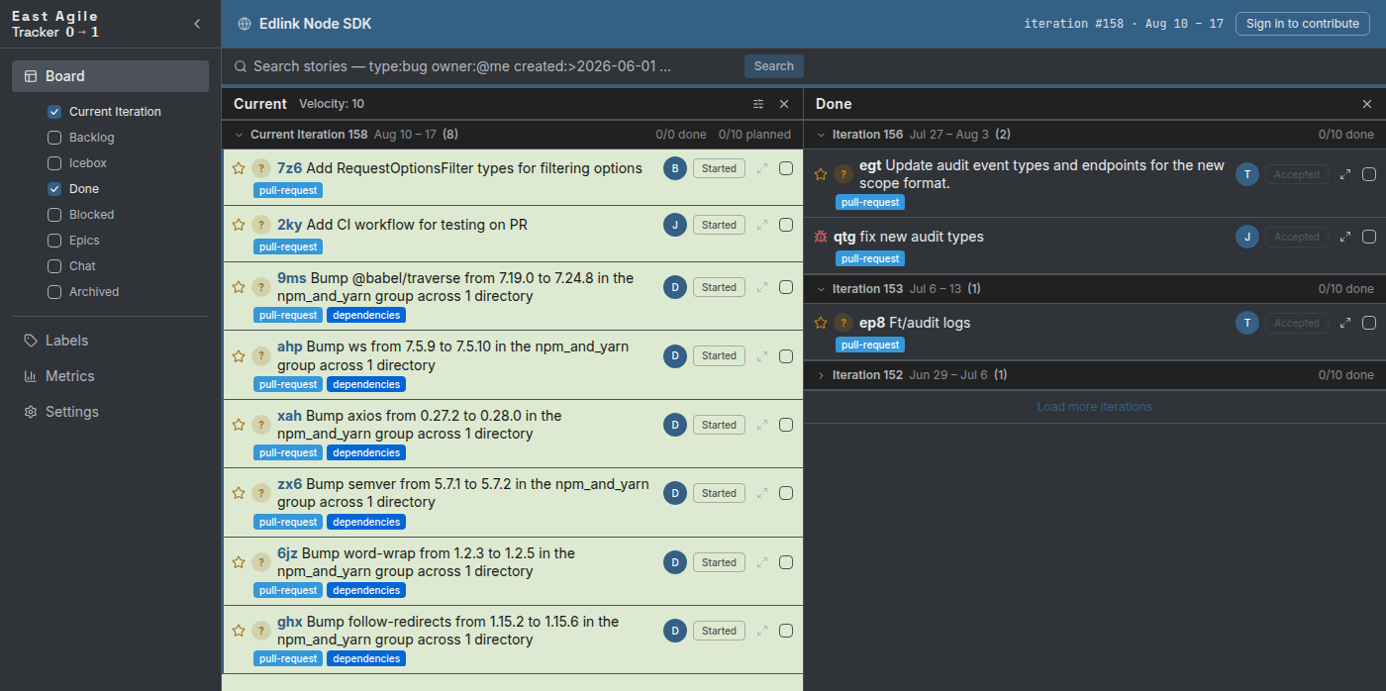
Task: Open Settings in the sidebar
Action: [x=110, y=412]
